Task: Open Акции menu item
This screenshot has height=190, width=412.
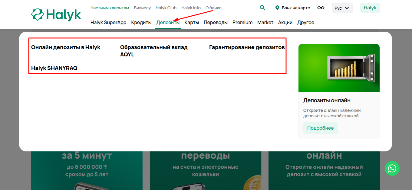Action: coord(285,22)
